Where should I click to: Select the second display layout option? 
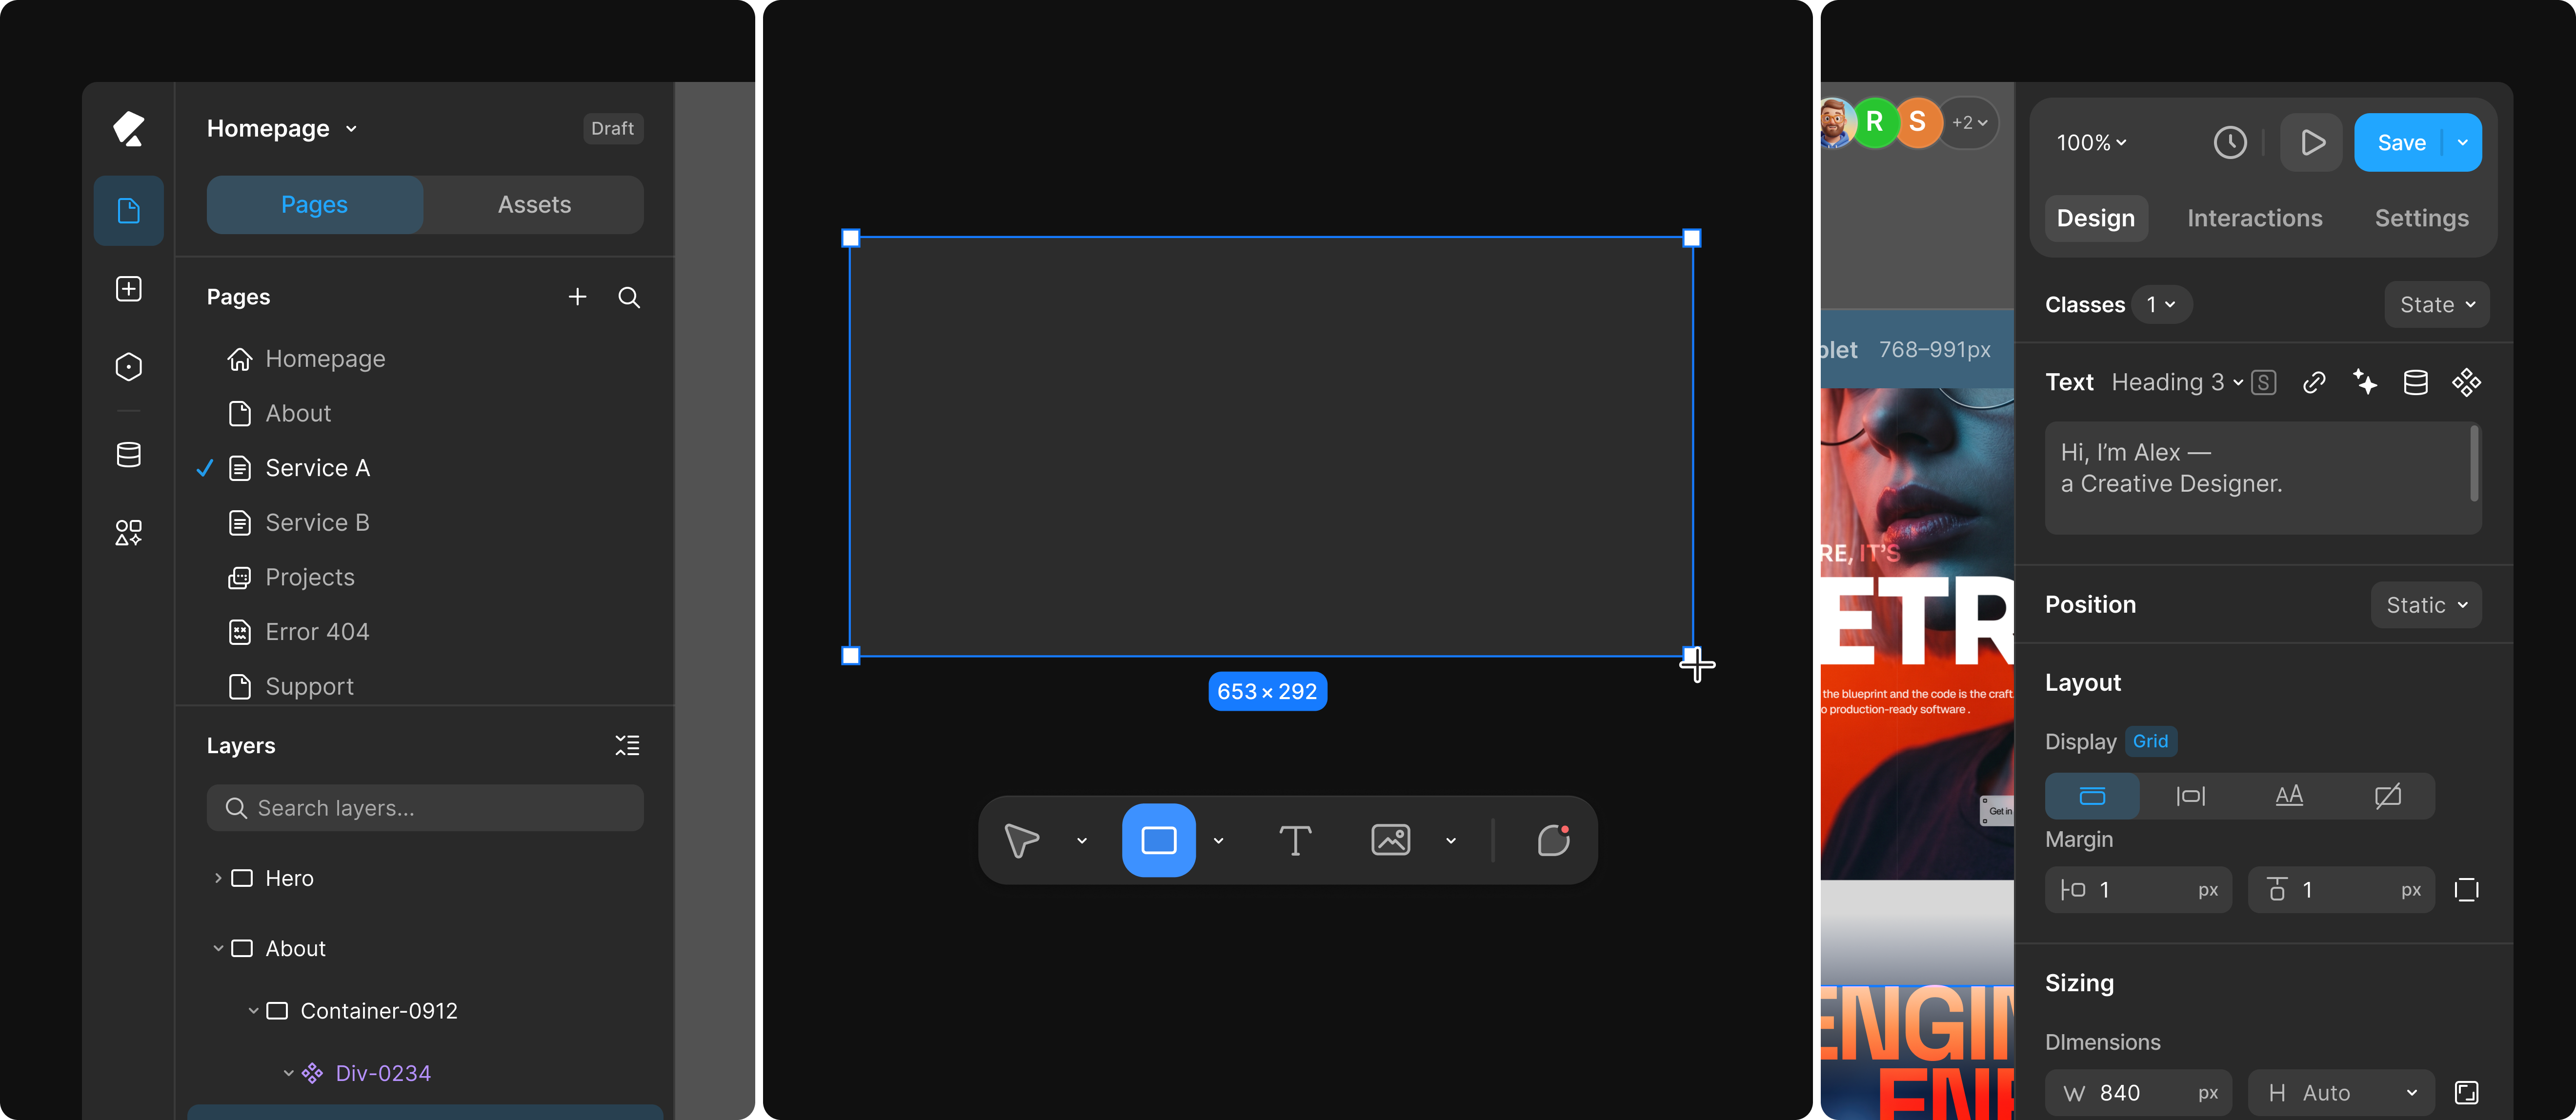(x=2190, y=796)
